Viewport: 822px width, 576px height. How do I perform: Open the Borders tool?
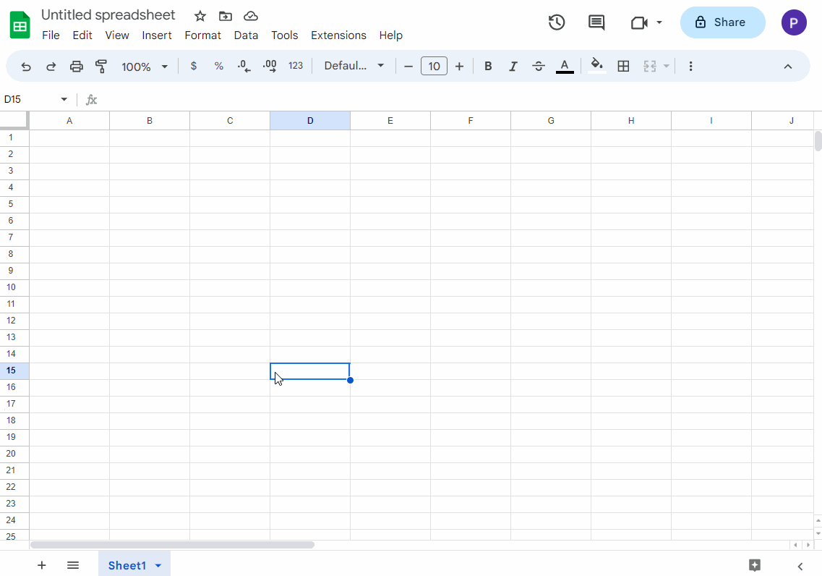tap(623, 66)
